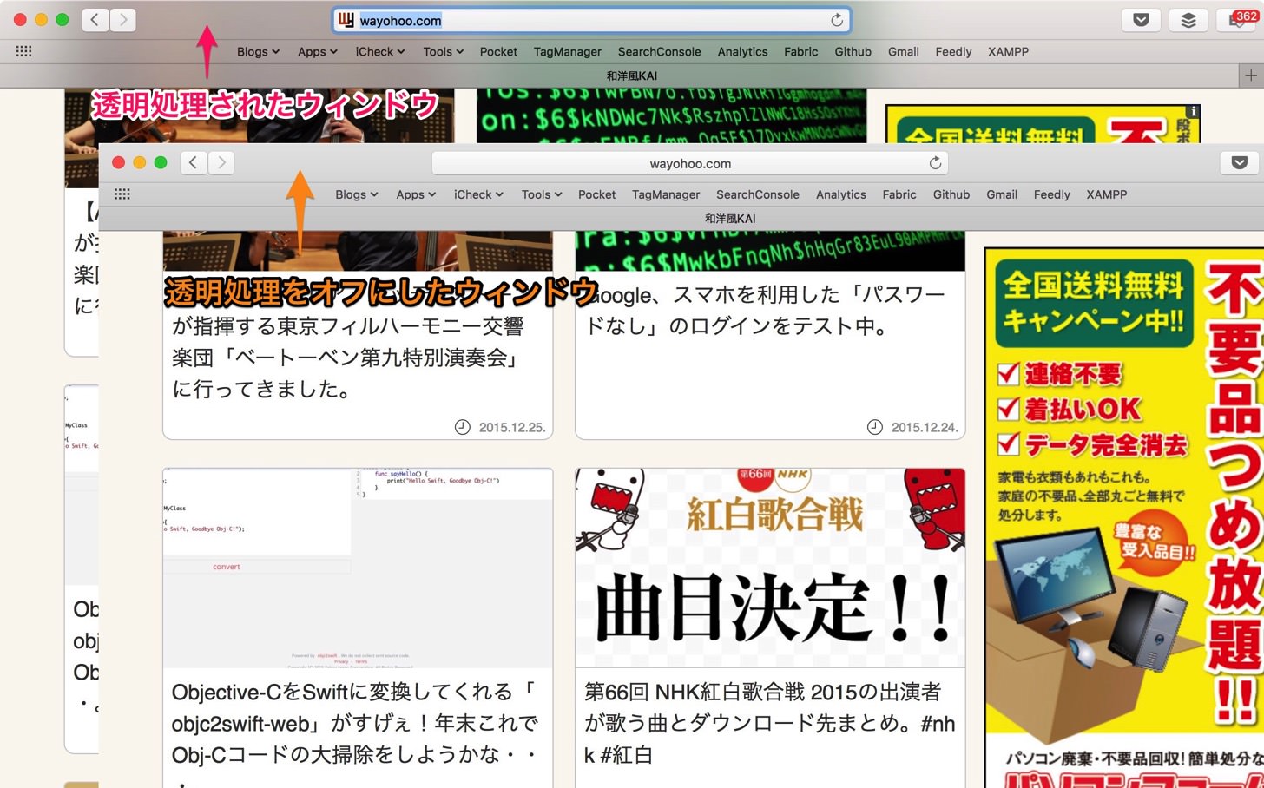Open TagManager bookmark in front window
Screen dimensions: 1264x788
665,194
